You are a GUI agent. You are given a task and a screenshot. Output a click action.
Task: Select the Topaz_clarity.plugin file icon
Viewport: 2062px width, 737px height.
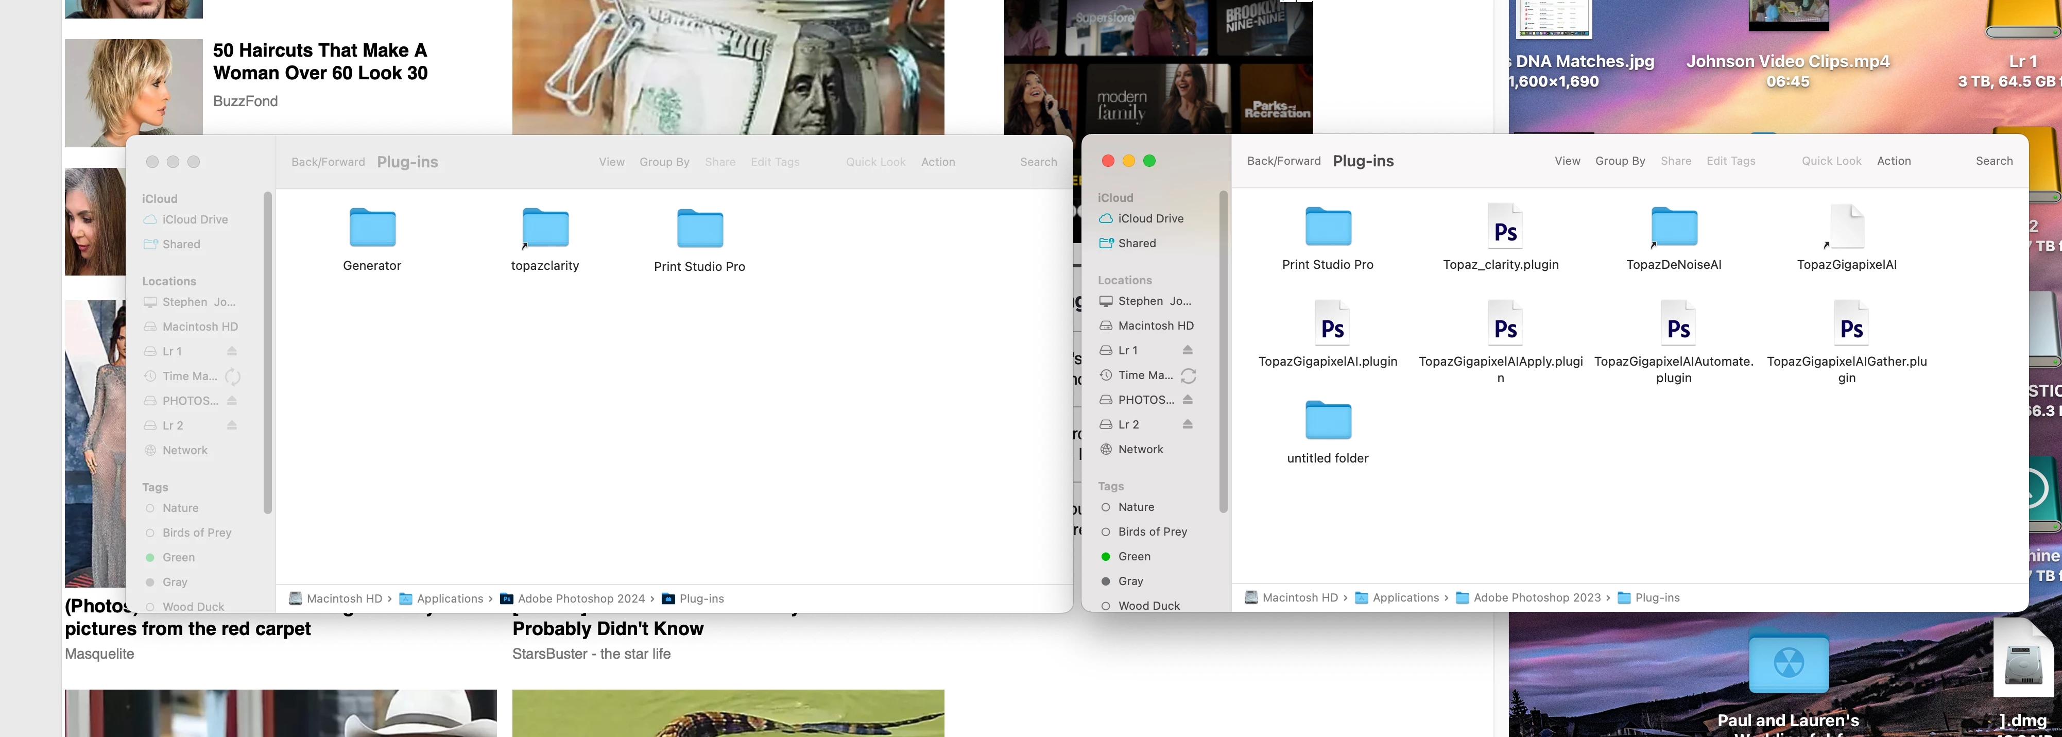tap(1504, 228)
